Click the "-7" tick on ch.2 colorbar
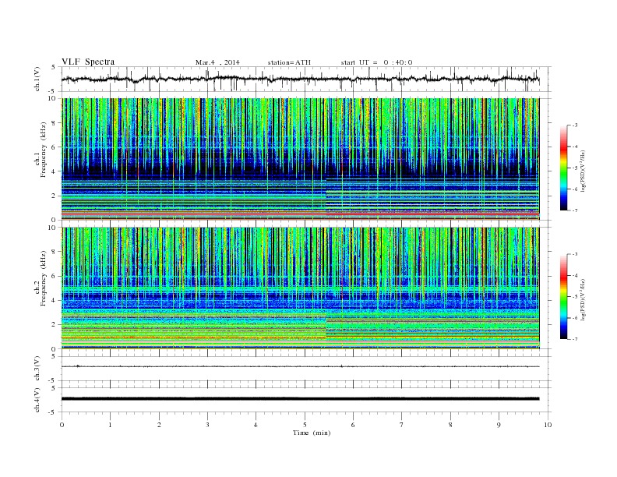 [574, 339]
